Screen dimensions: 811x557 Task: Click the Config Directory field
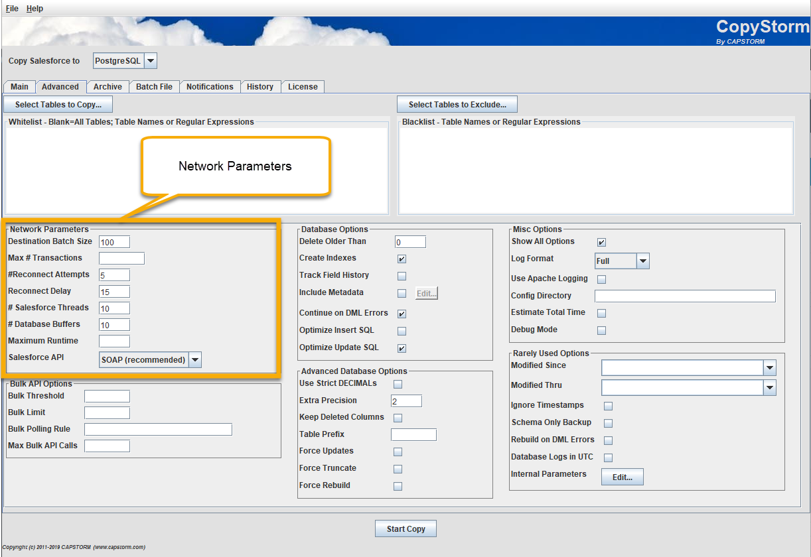tap(685, 296)
